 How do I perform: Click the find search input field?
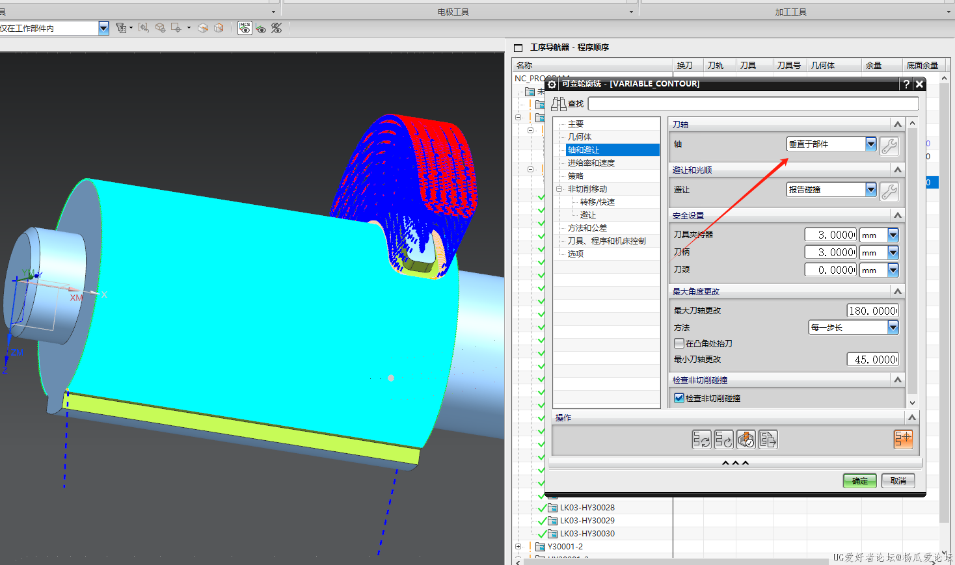(753, 103)
